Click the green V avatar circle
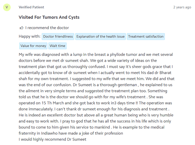 [x=7, y=7]
